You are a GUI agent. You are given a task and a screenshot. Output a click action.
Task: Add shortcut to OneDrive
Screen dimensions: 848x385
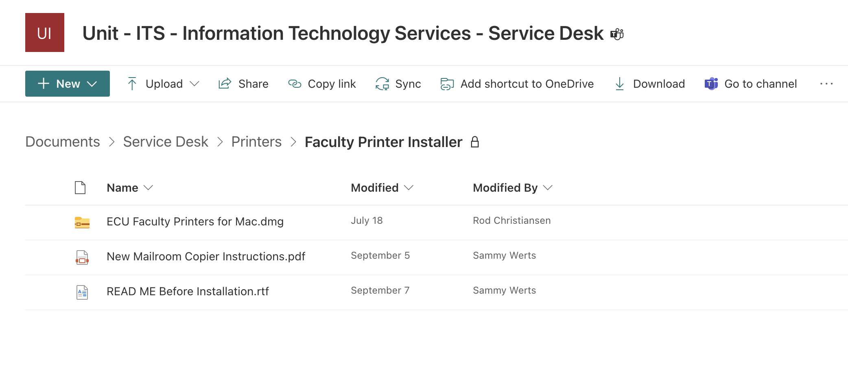(x=517, y=84)
